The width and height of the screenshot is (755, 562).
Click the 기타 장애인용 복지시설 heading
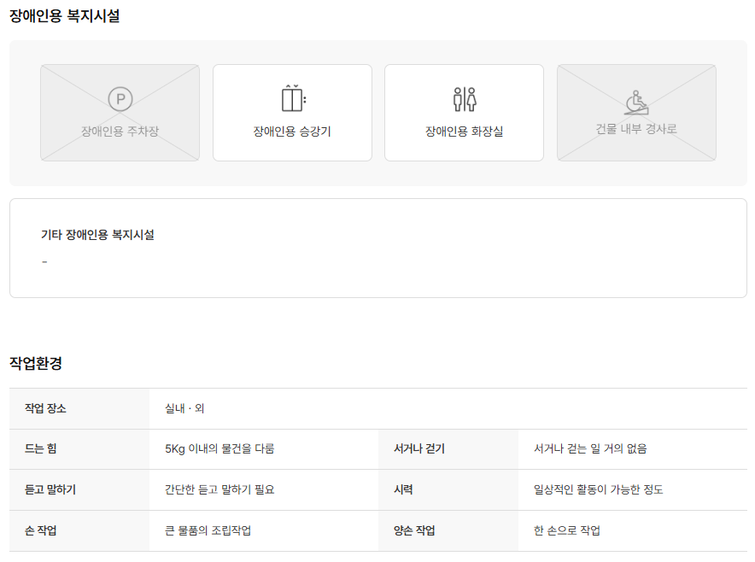[97, 235]
